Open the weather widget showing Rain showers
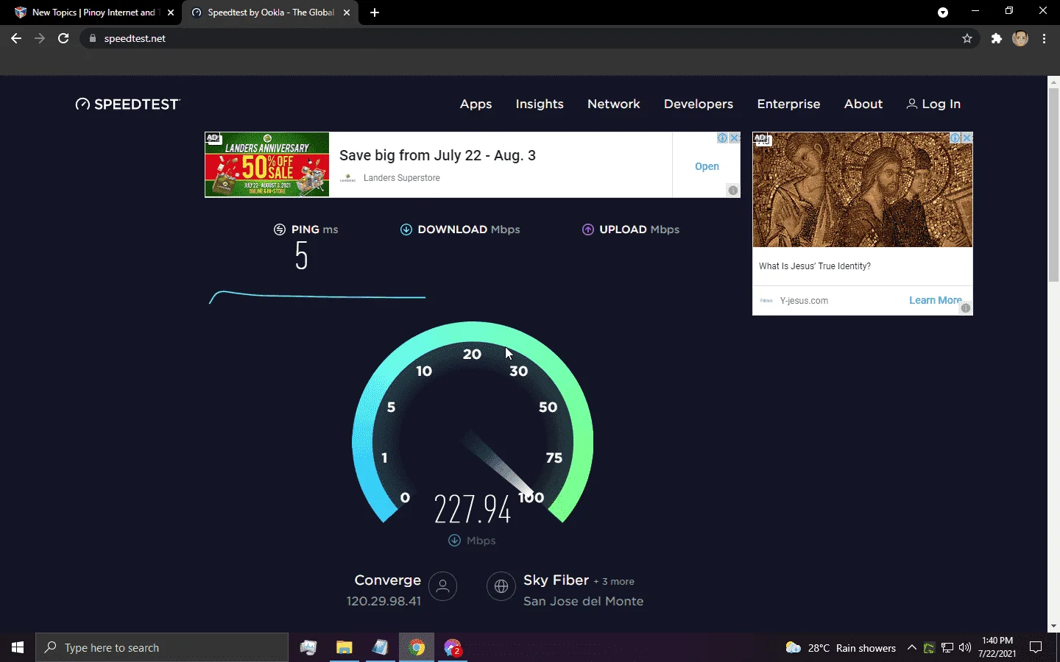Image resolution: width=1060 pixels, height=662 pixels. click(841, 647)
